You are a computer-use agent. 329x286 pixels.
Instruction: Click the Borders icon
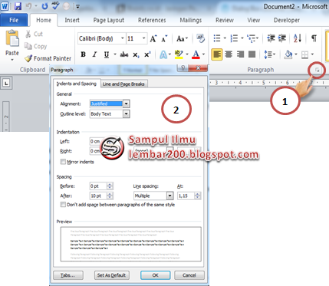pos(304,54)
